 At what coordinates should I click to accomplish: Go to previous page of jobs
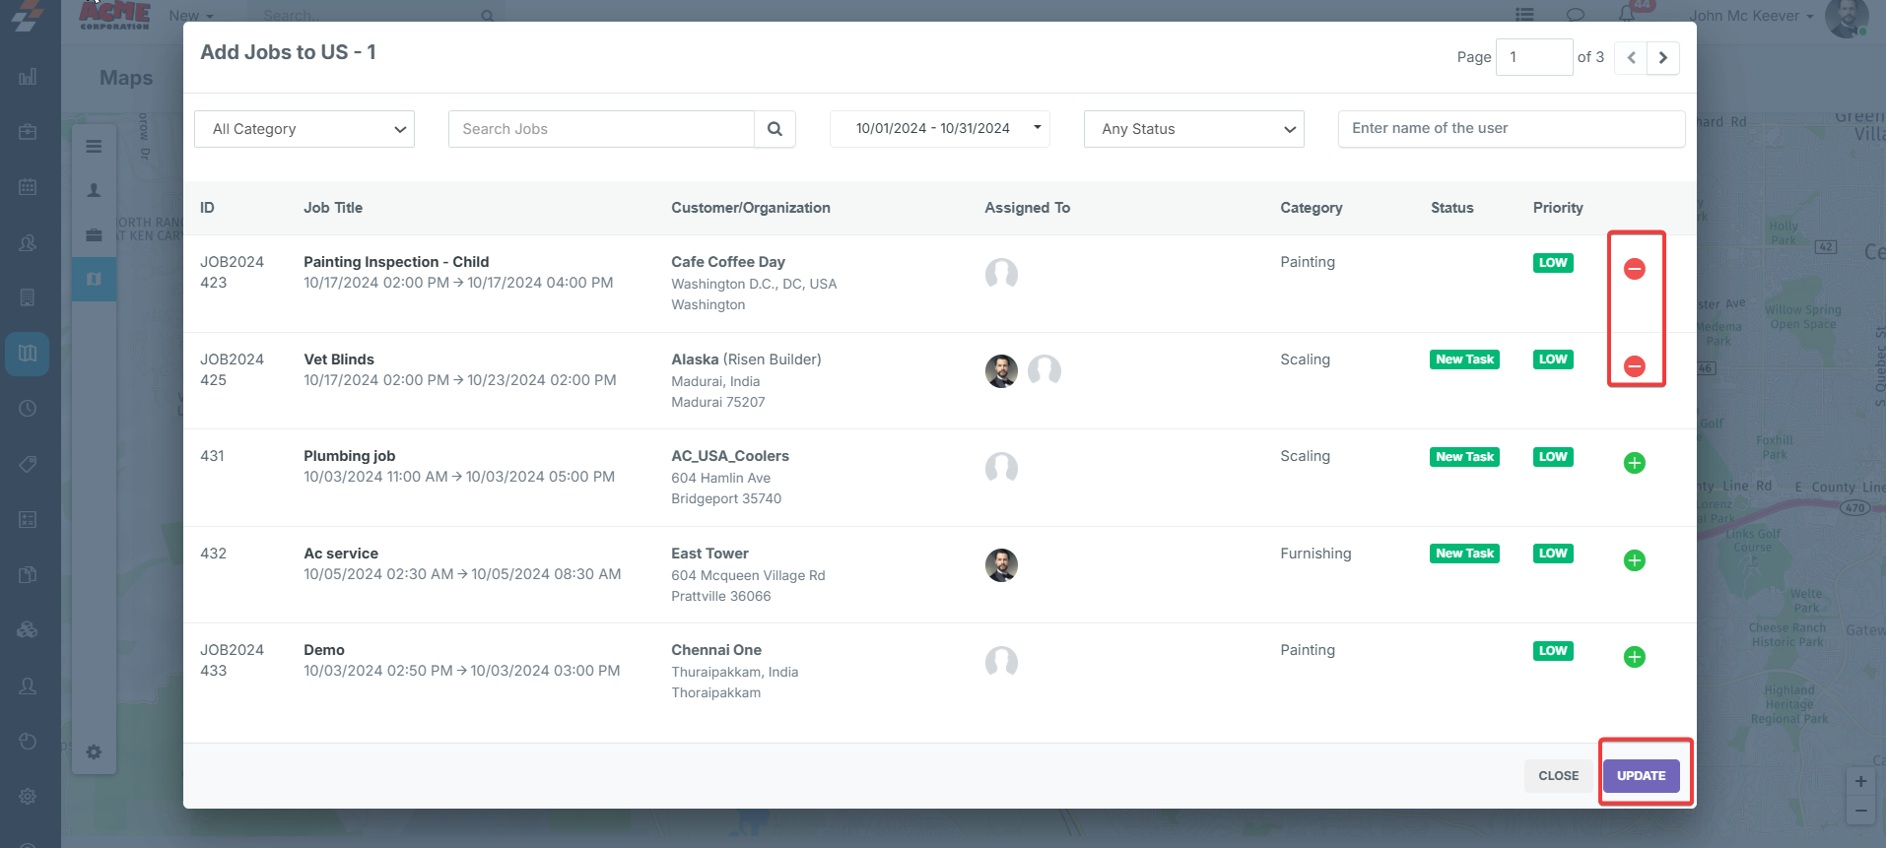[x=1631, y=57]
